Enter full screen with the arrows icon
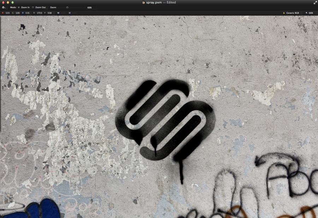 pos(315,2)
